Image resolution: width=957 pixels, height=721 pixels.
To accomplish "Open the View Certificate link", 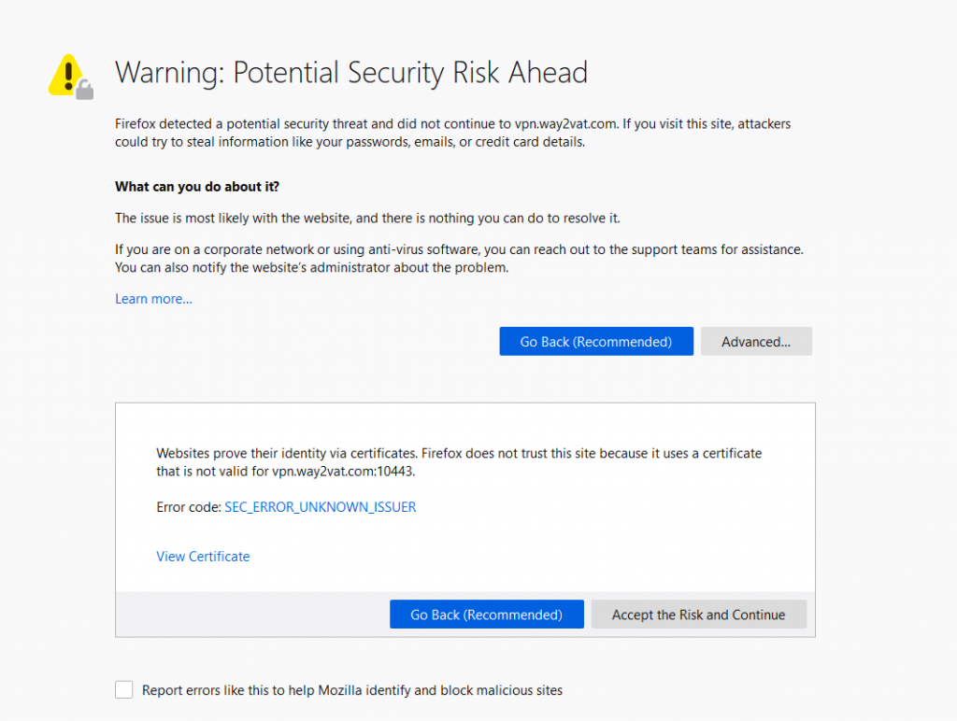I will tap(203, 557).
